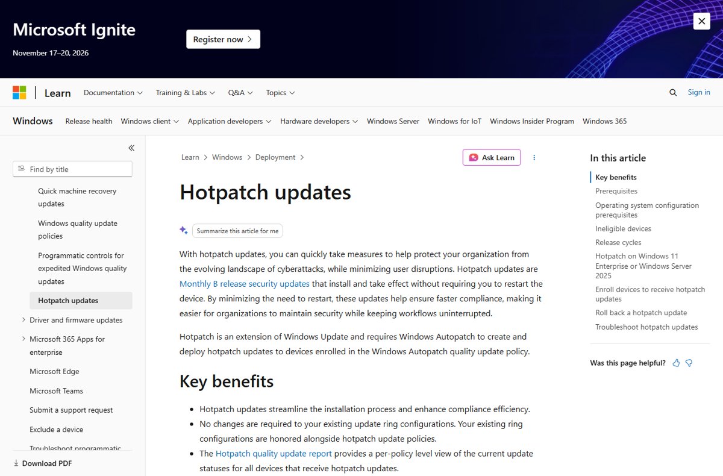
Task: Click the Download PDF arrow icon
Action: coord(16,463)
